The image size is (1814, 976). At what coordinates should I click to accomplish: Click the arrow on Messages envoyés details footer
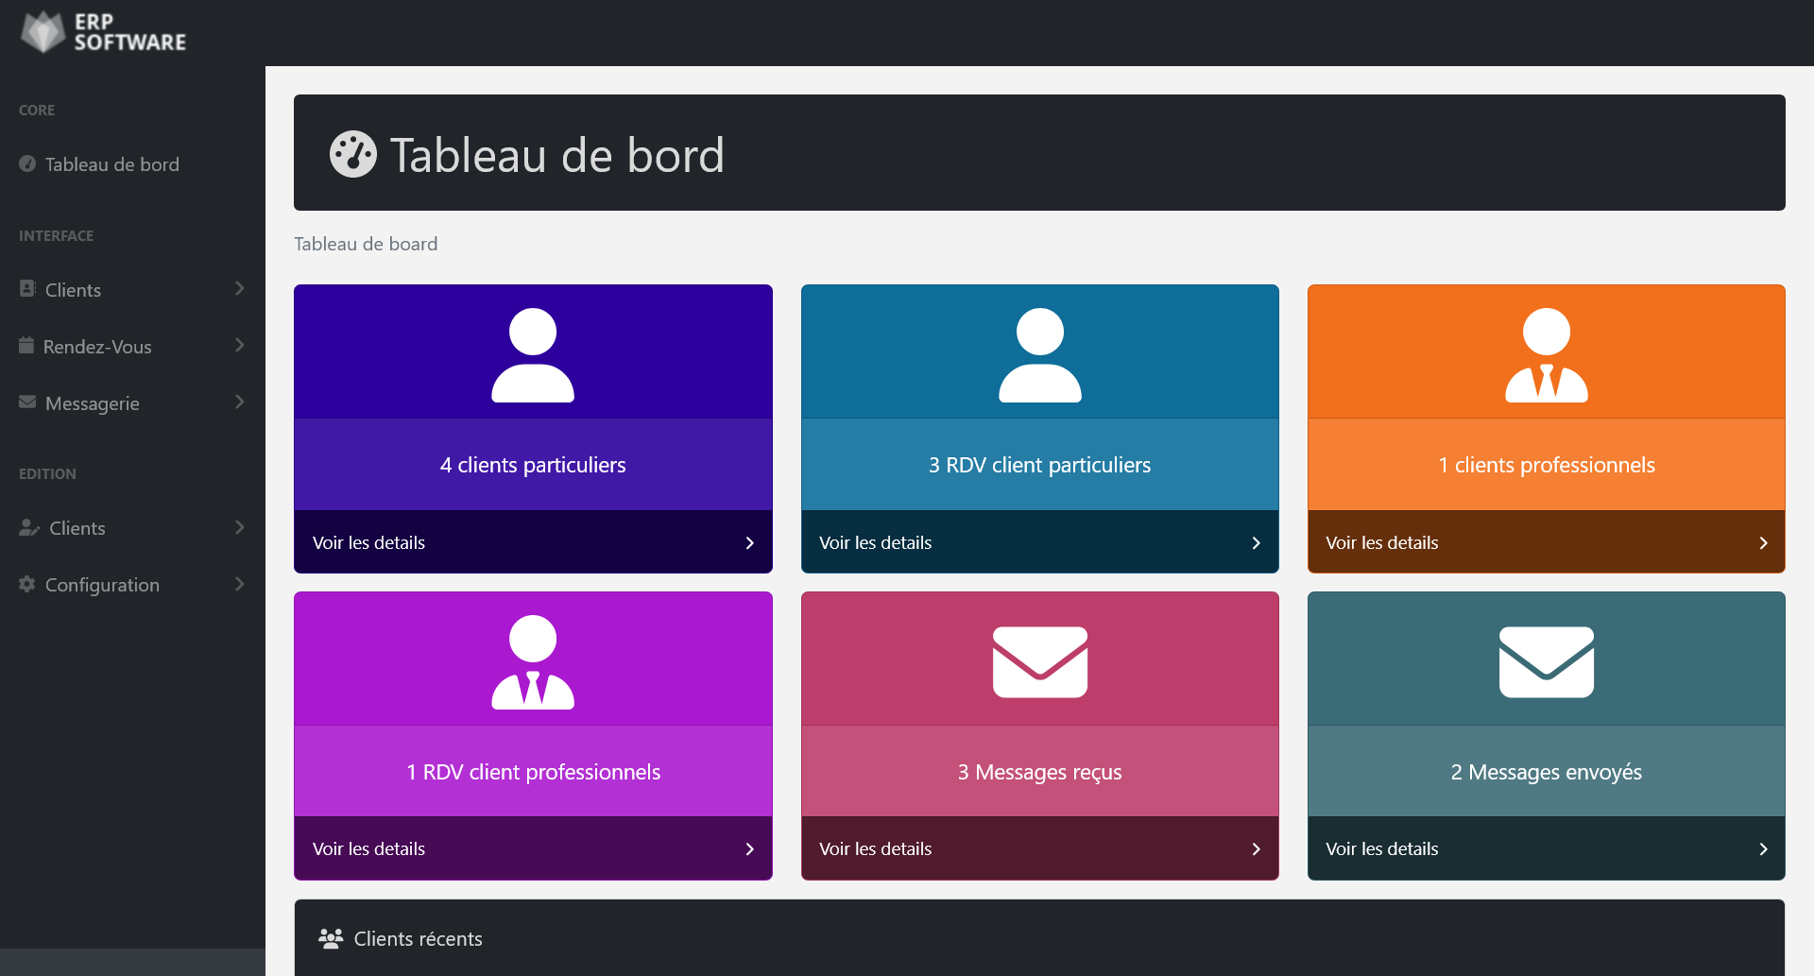pos(1763,848)
